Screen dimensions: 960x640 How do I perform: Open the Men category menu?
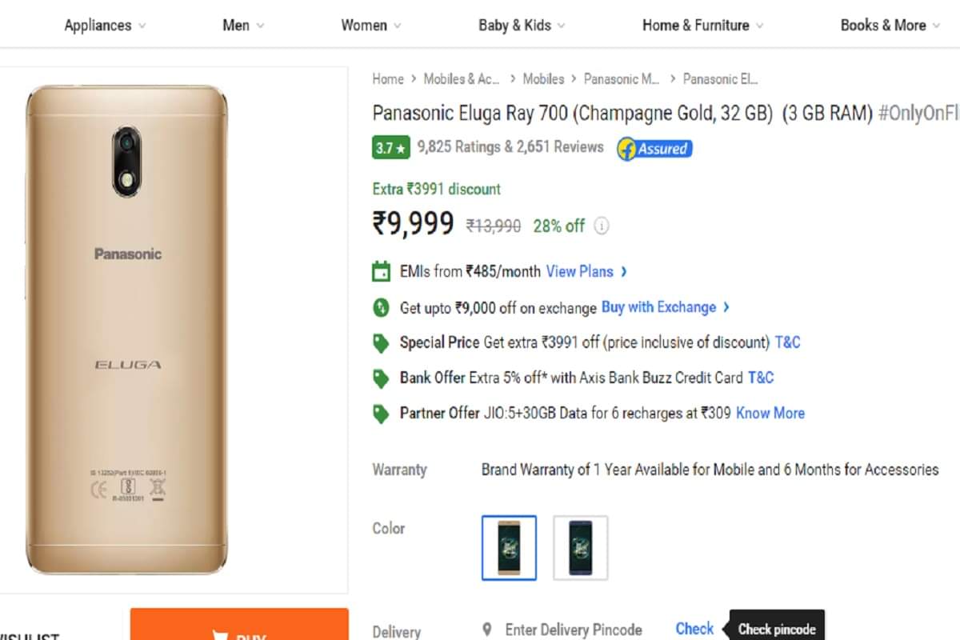pos(237,25)
